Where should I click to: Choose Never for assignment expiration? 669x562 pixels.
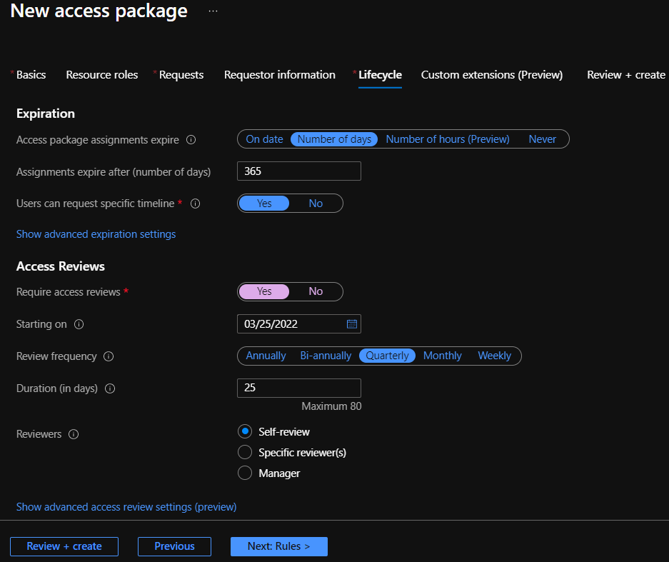pos(543,139)
